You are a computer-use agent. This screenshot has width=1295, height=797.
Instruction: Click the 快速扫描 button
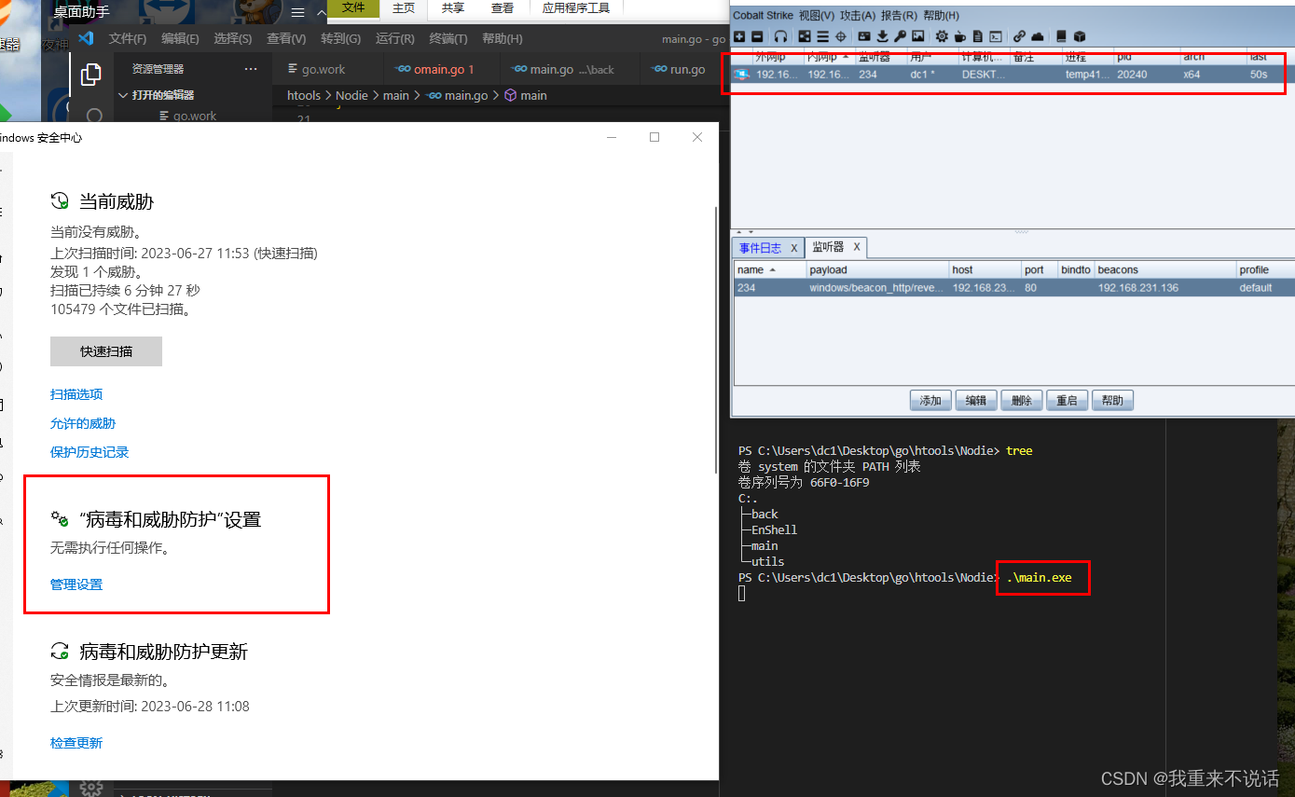click(x=106, y=351)
